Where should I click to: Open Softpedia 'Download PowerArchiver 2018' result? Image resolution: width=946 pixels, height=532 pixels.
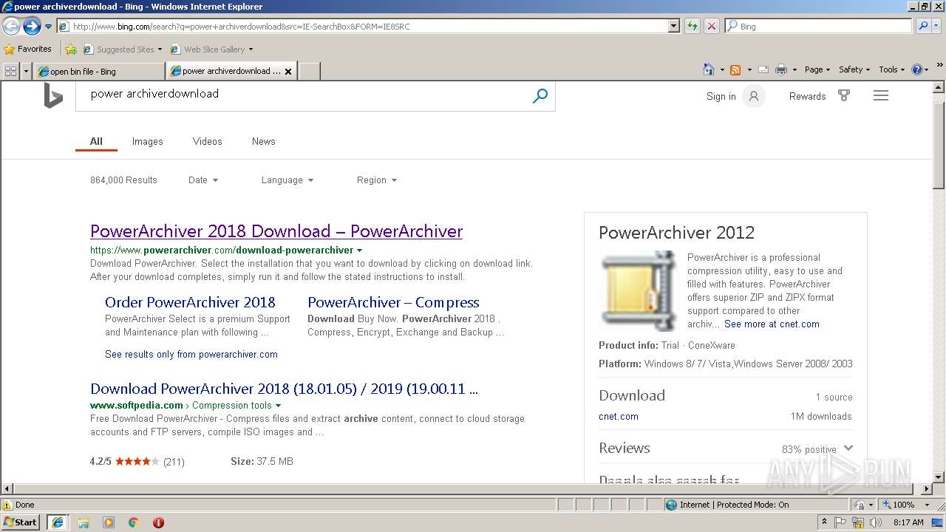pyautogui.click(x=284, y=389)
